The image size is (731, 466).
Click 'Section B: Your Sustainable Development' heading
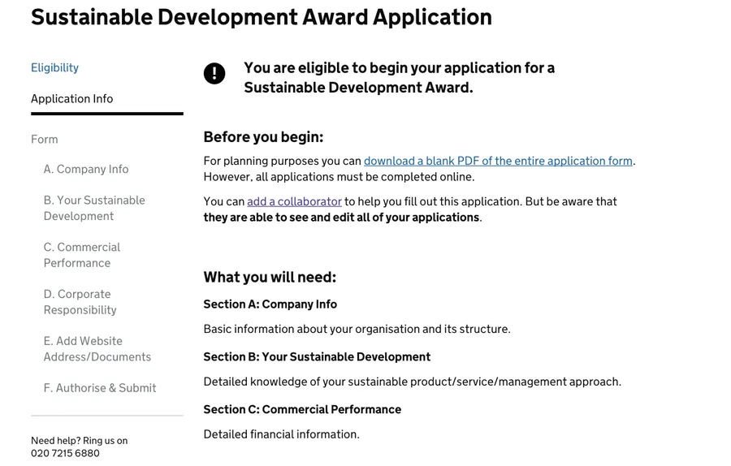click(x=317, y=356)
